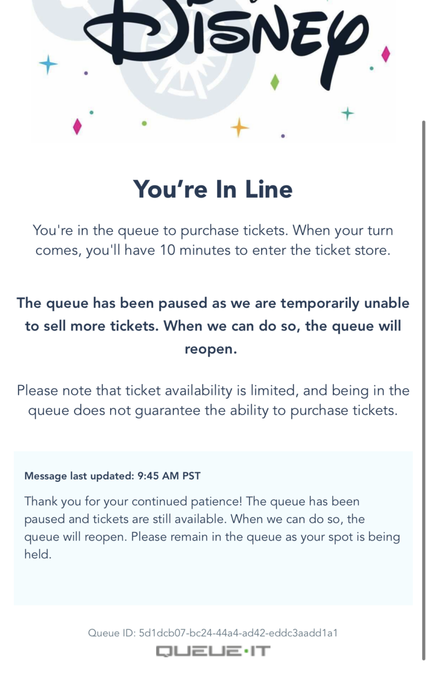Viewport: 426px width, 678px height.
Task: Click the bold queue paused notice
Action: coord(213,326)
